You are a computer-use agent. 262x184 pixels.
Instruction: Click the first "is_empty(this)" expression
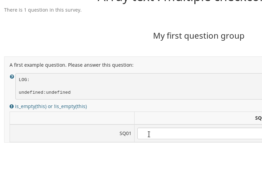point(31,106)
